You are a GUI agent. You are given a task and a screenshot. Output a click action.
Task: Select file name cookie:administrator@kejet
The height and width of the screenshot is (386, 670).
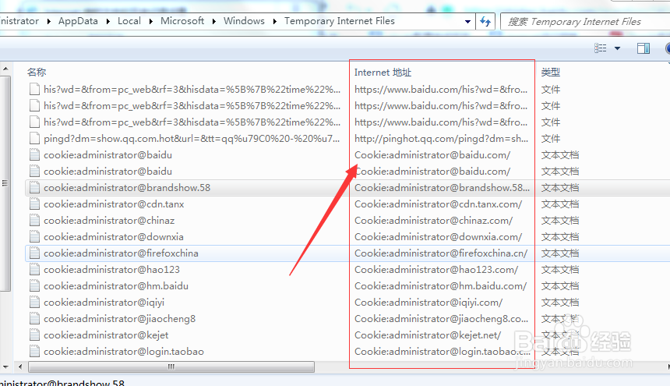106,335
